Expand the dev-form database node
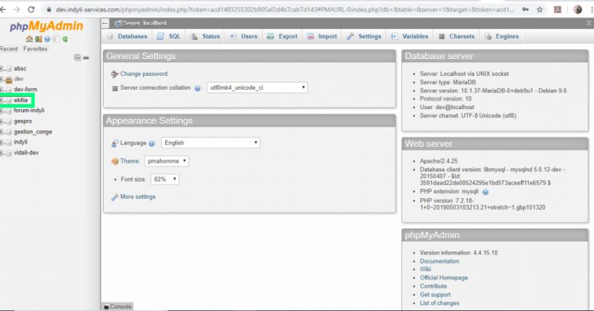Image resolution: width=594 pixels, height=311 pixels. (1, 90)
